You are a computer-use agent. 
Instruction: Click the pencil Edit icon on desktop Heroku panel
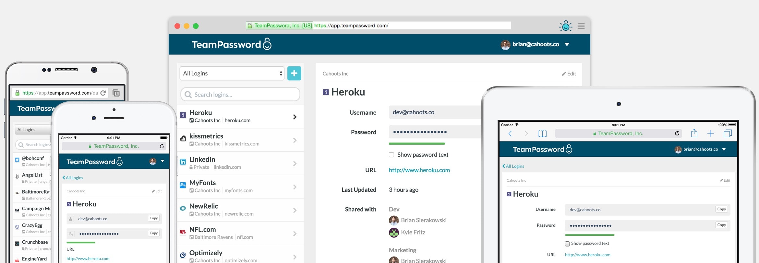tap(564, 74)
